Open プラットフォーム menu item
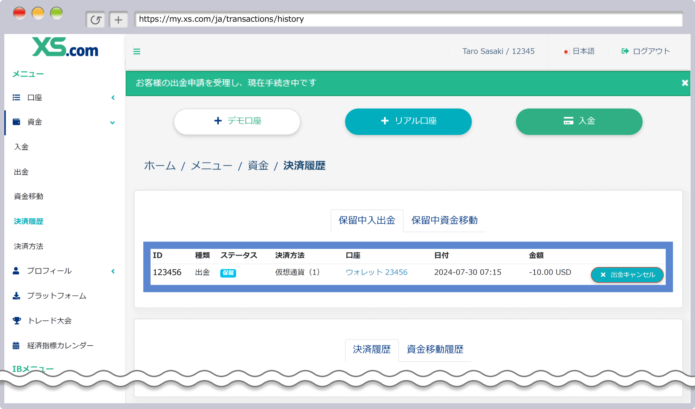The width and height of the screenshot is (695, 409). 57,296
